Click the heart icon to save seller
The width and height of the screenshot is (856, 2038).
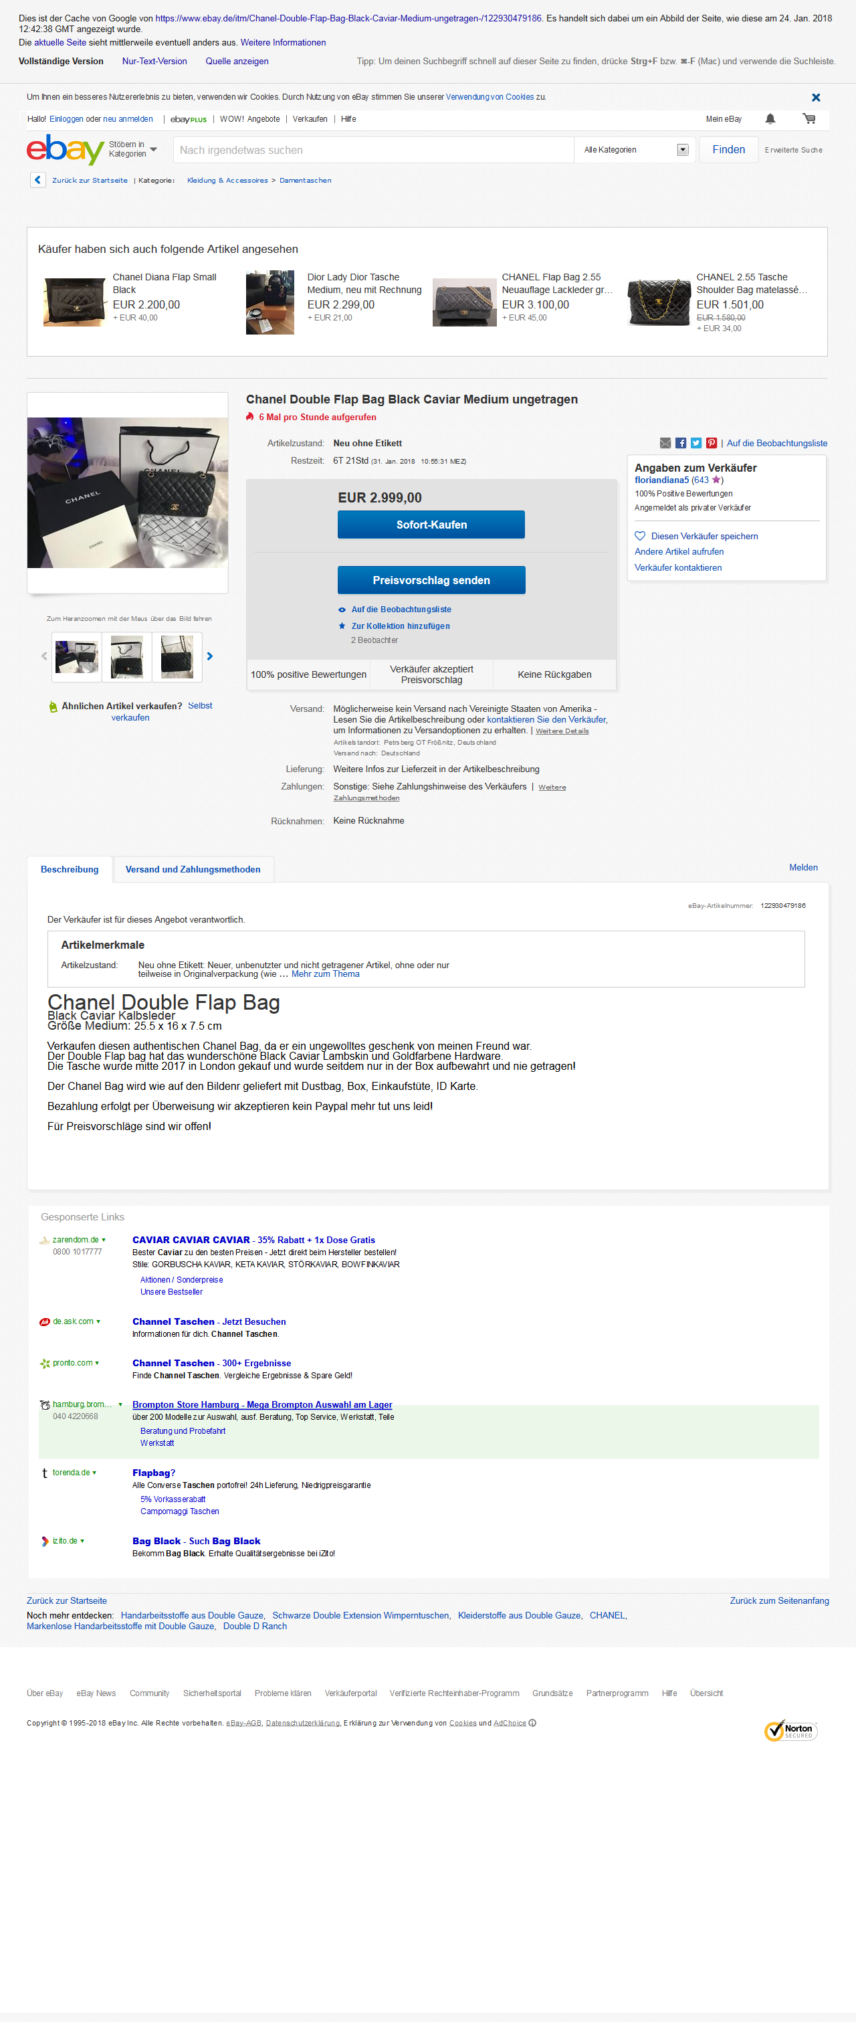(x=640, y=537)
